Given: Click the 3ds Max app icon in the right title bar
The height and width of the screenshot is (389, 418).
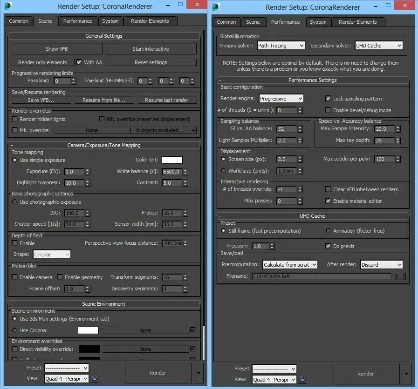Looking at the screenshot, I should point(216,7).
